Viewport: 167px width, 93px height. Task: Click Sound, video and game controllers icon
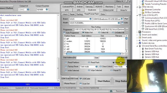click(x=140, y=40)
